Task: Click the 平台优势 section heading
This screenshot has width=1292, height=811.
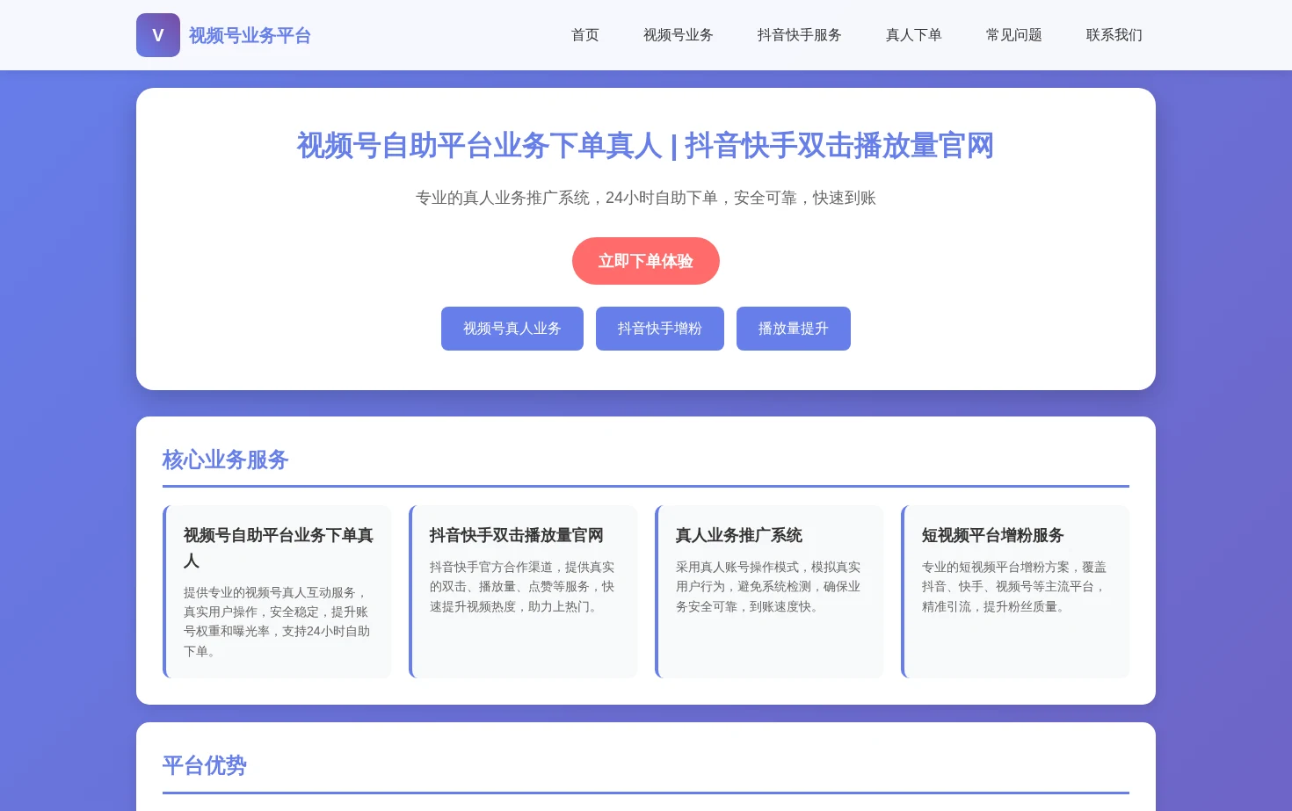Action: coord(205,765)
